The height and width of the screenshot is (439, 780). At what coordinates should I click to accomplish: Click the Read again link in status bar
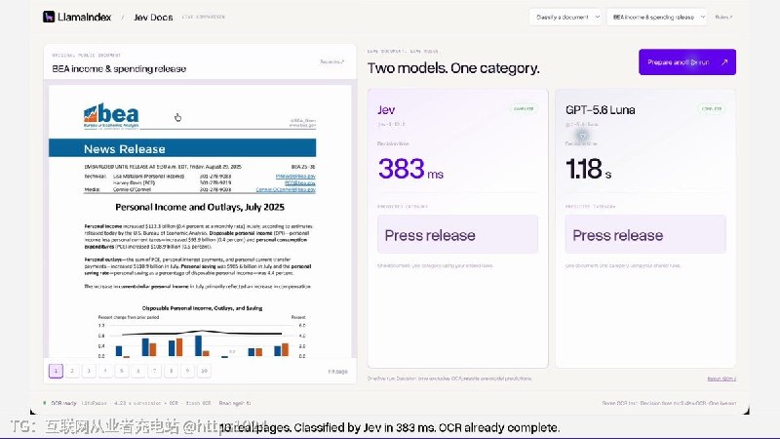235,403
